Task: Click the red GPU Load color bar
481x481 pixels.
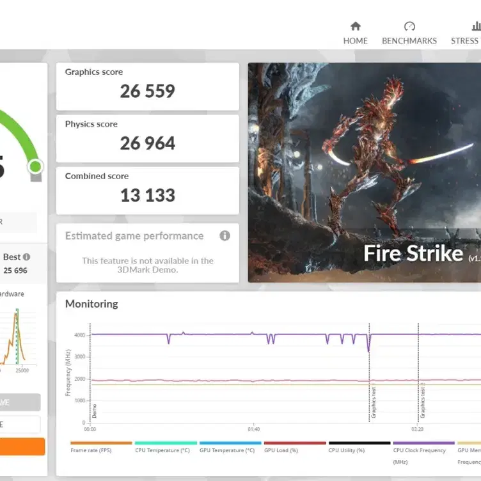Action: (295, 443)
